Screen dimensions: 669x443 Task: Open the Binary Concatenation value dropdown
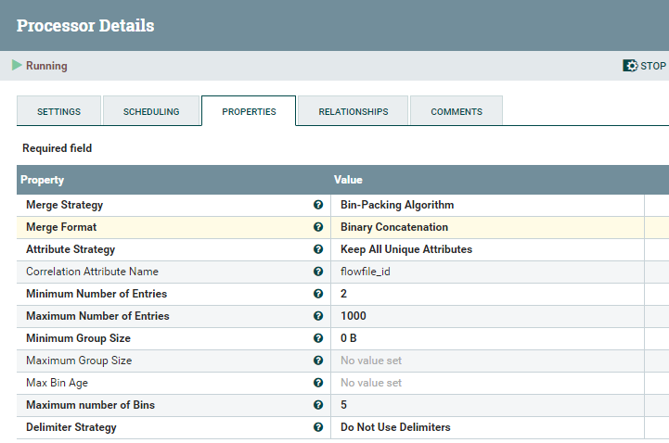(394, 227)
